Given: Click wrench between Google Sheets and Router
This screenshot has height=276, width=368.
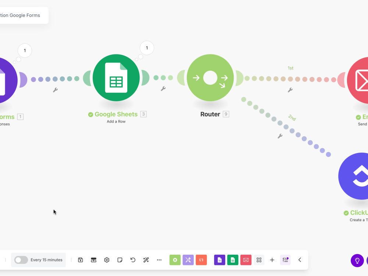Looking at the screenshot, I should coord(163,88).
